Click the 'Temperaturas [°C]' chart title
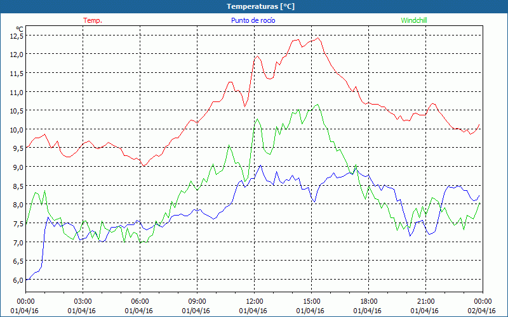Viewport: 508px width, 317px height. point(260,6)
